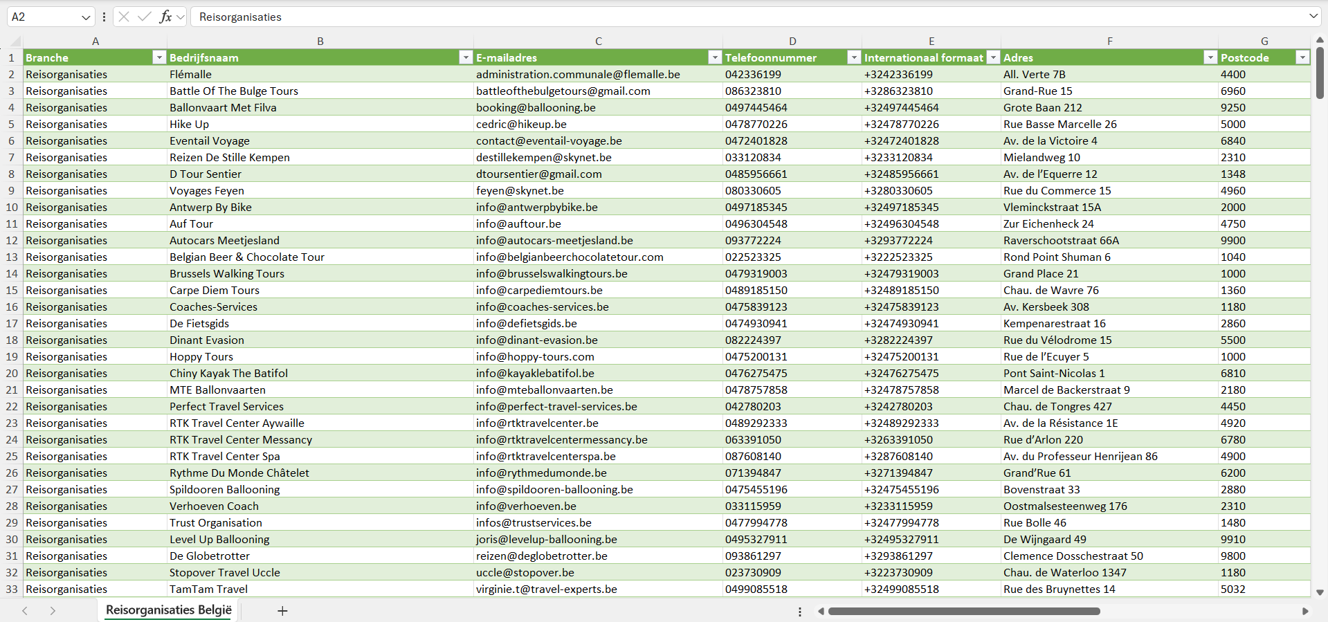This screenshot has width=1328, height=622.
Task: Open the E-mailadres filter dropdown
Action: 715,57
